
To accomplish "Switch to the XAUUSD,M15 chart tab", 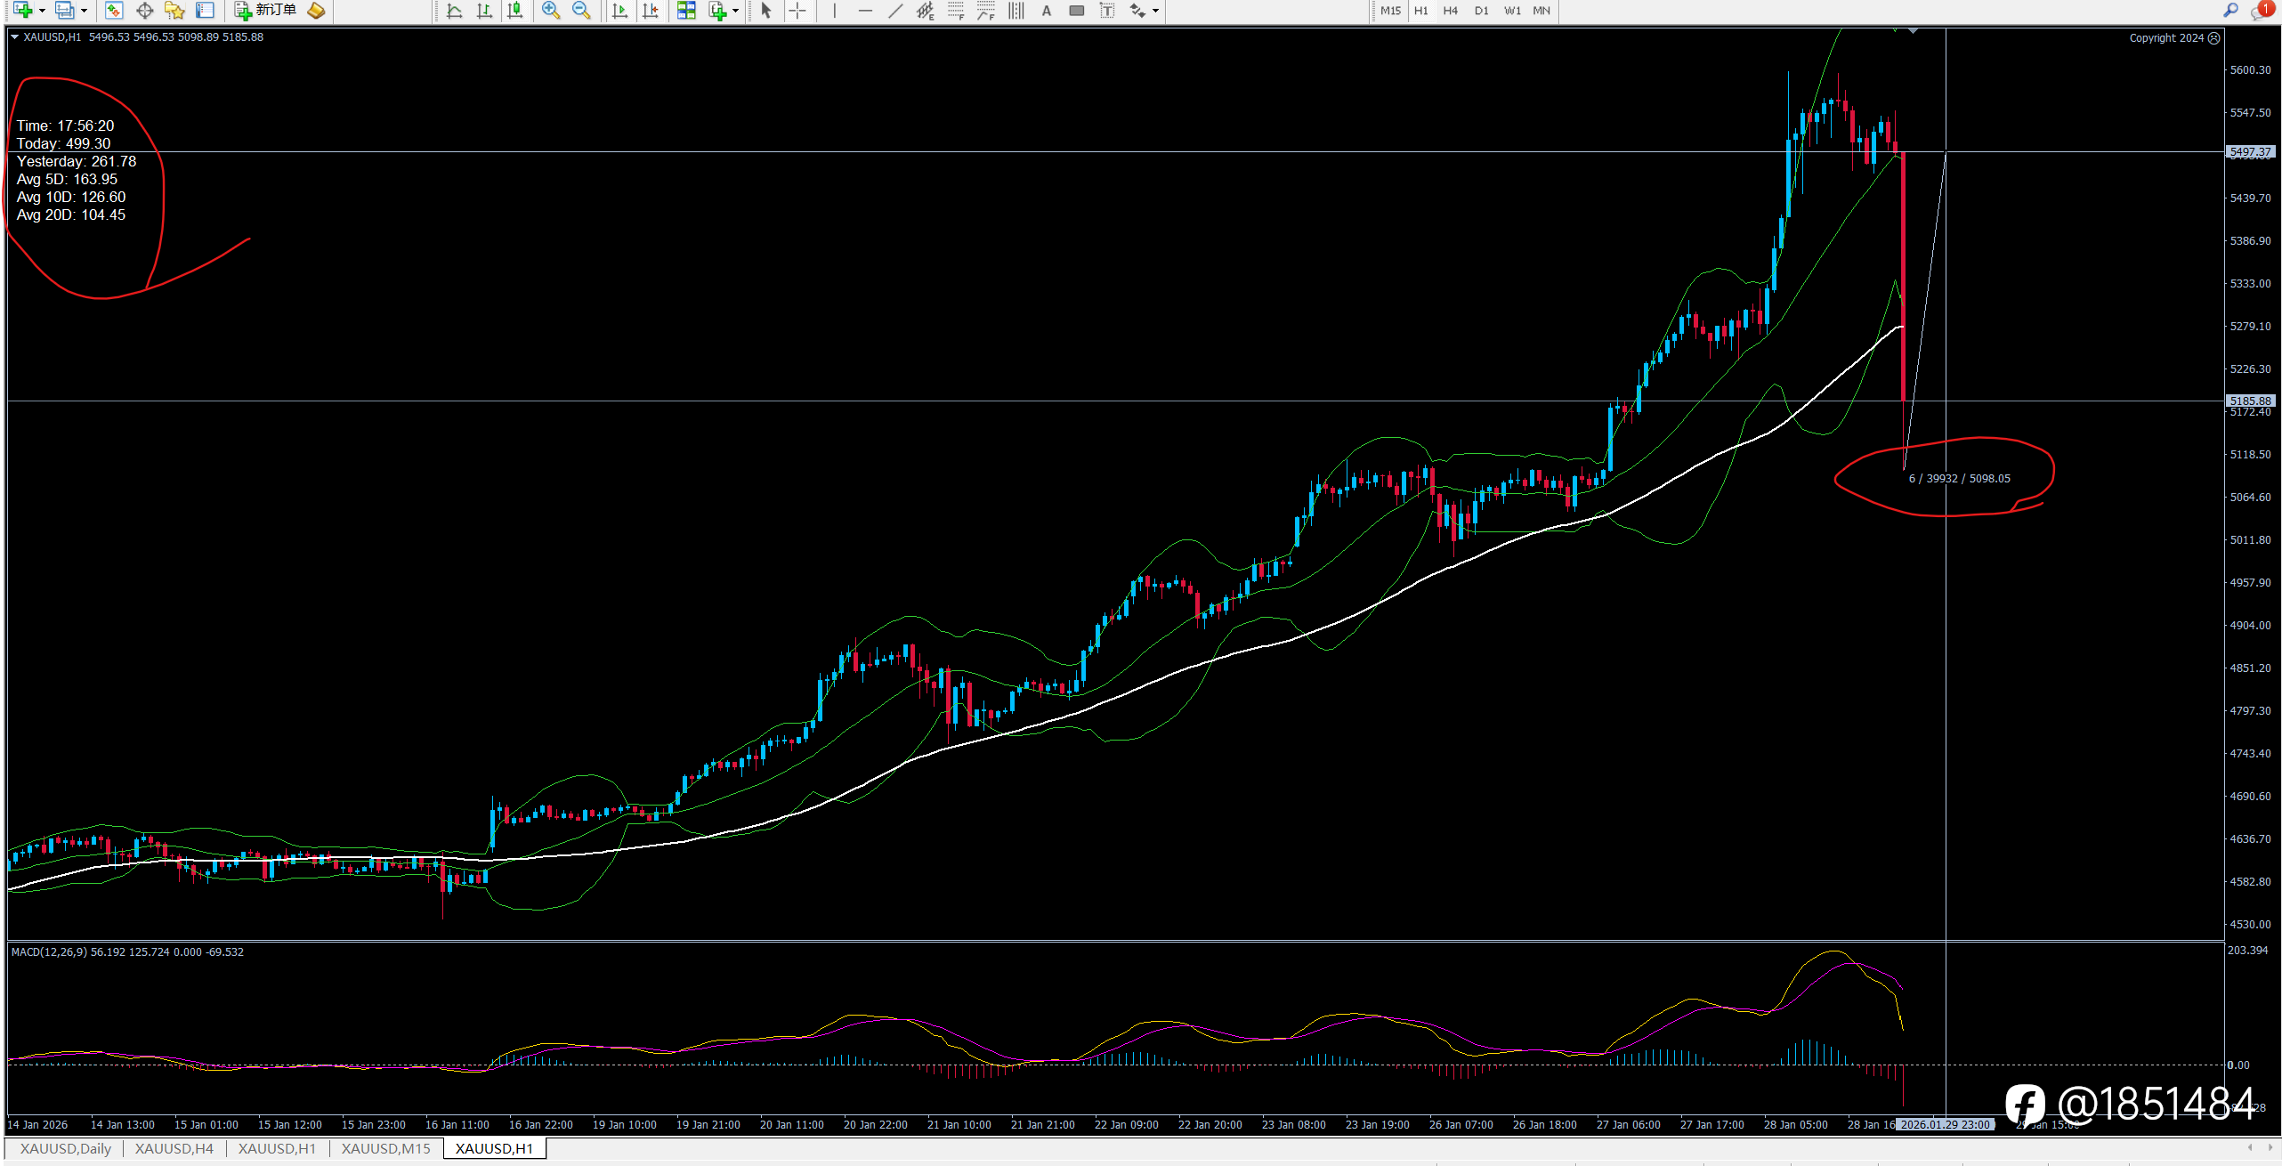I will pyautogui.click(x=385, y=1148).
